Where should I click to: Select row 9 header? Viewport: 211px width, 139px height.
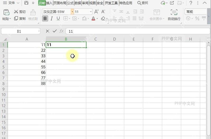coord(4,89)
